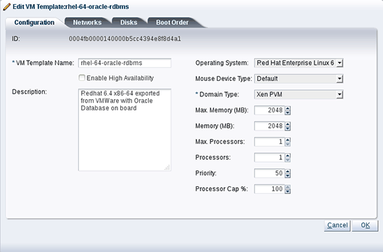383x252 pixels.
Task: Decrease Priority with down arrow
Action: [x=288, y=176]
